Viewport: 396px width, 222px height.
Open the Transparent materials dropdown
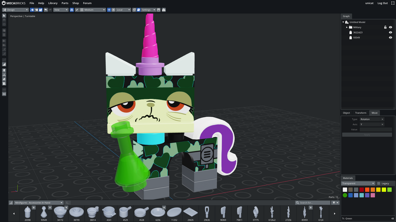358,183
